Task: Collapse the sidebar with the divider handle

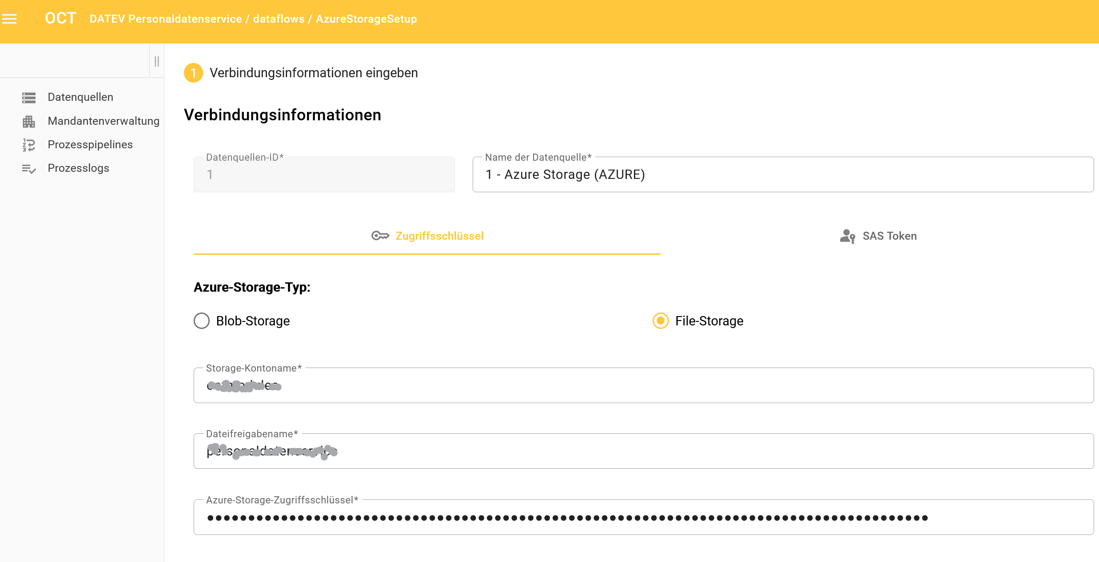Action: click(x=157, y=61)
